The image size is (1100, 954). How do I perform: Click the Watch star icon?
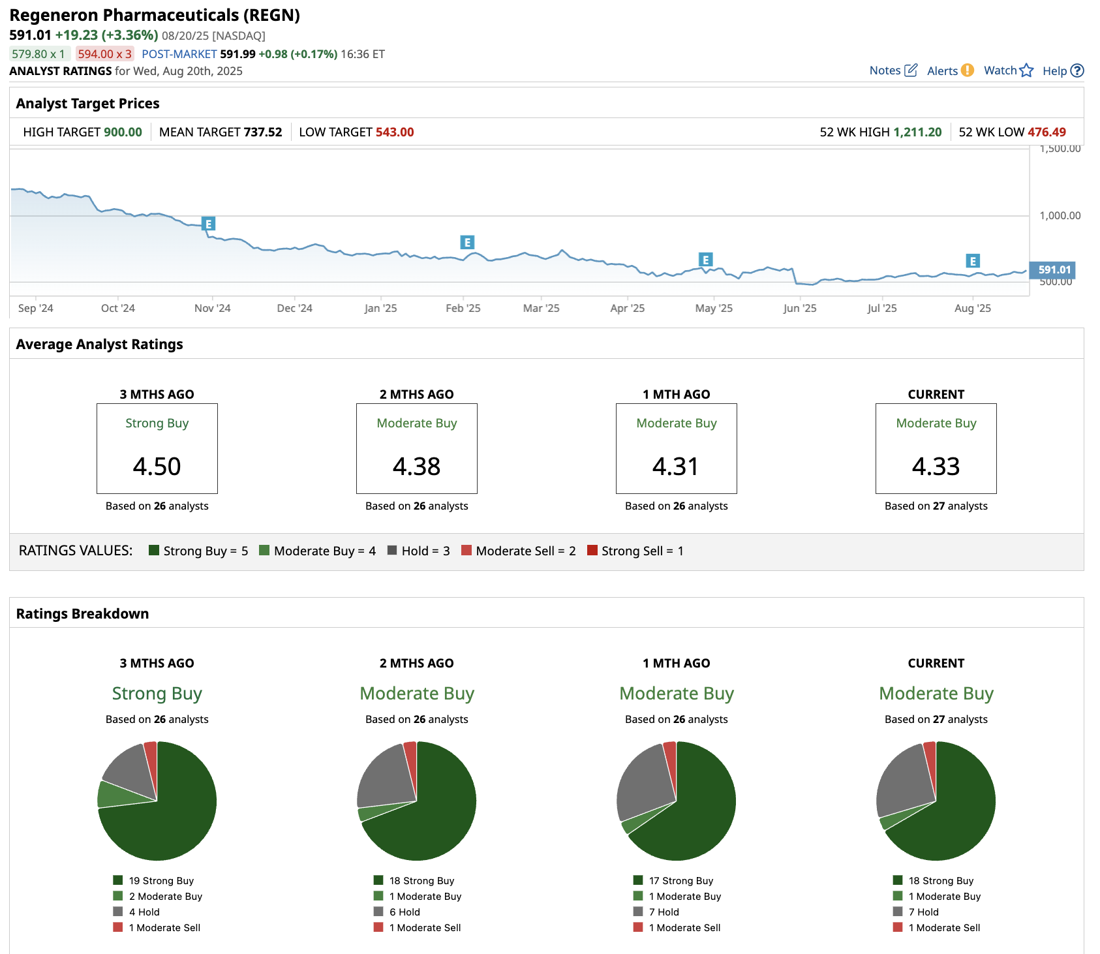[1027, 70]
